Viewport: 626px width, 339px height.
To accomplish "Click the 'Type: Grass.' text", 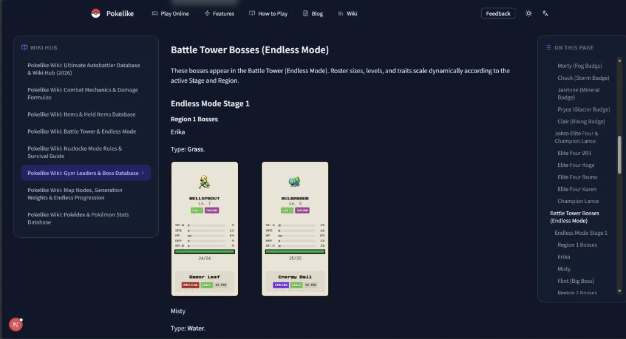I will (x=188, y=149).
